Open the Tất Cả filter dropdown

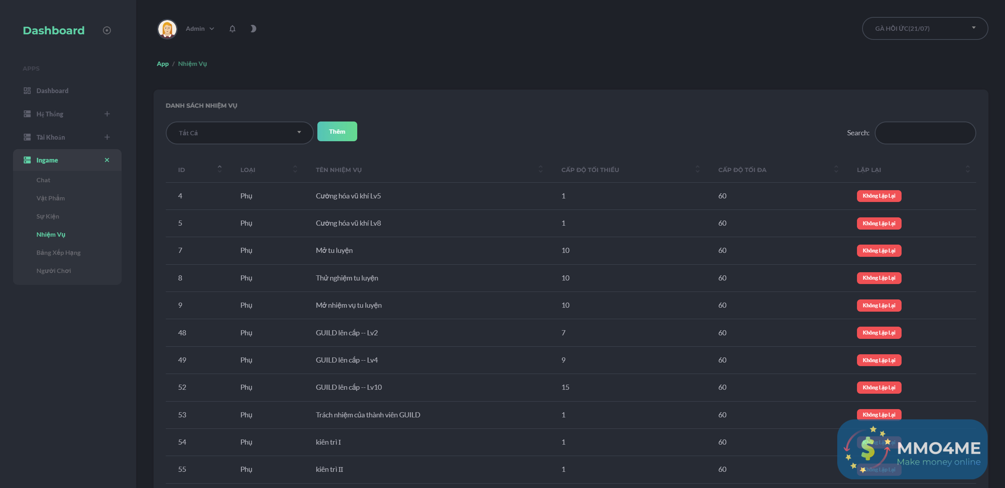pos(240,133)
